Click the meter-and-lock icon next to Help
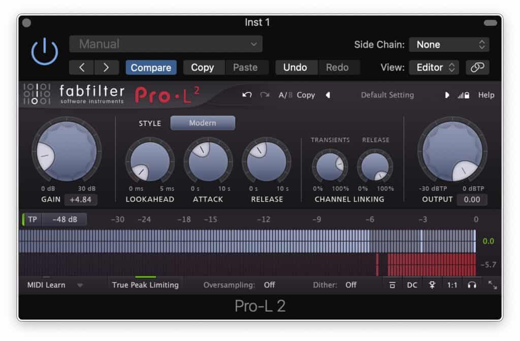This screenshot has height=341, width=520. [x=464, y=95]
